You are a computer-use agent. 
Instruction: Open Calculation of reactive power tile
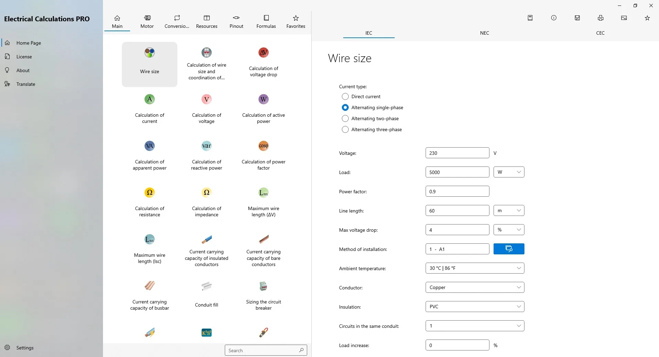[x=207, y=158]
